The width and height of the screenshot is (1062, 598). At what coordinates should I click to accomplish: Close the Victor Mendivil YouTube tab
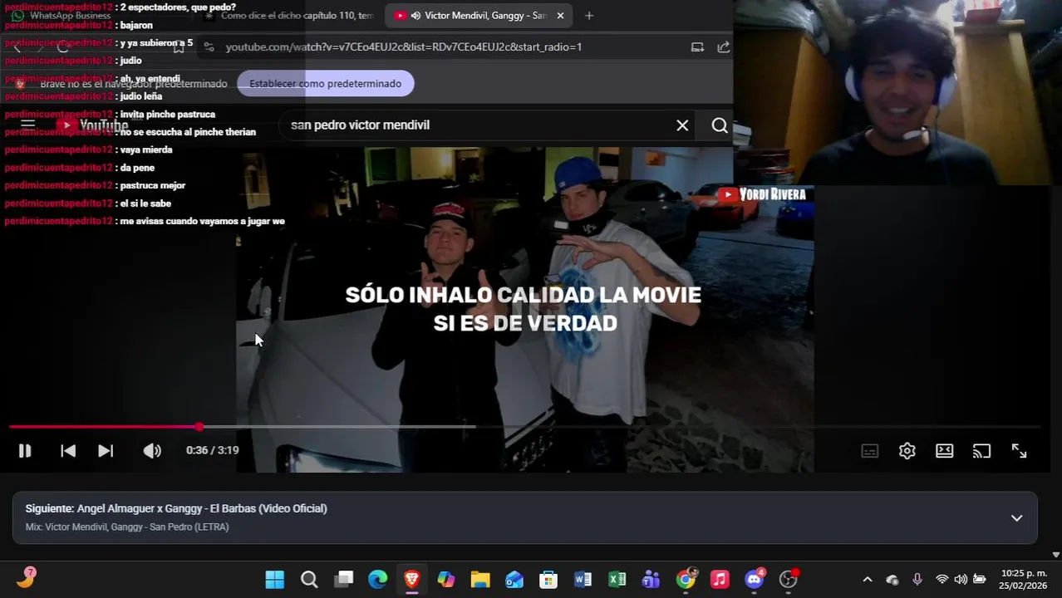coord(560,16)
